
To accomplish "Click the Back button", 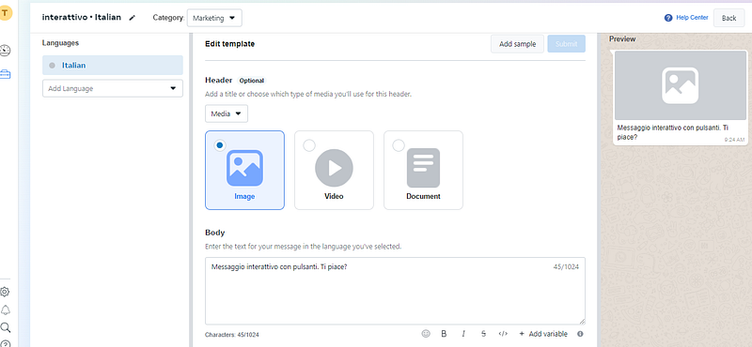I will point(728,18).
